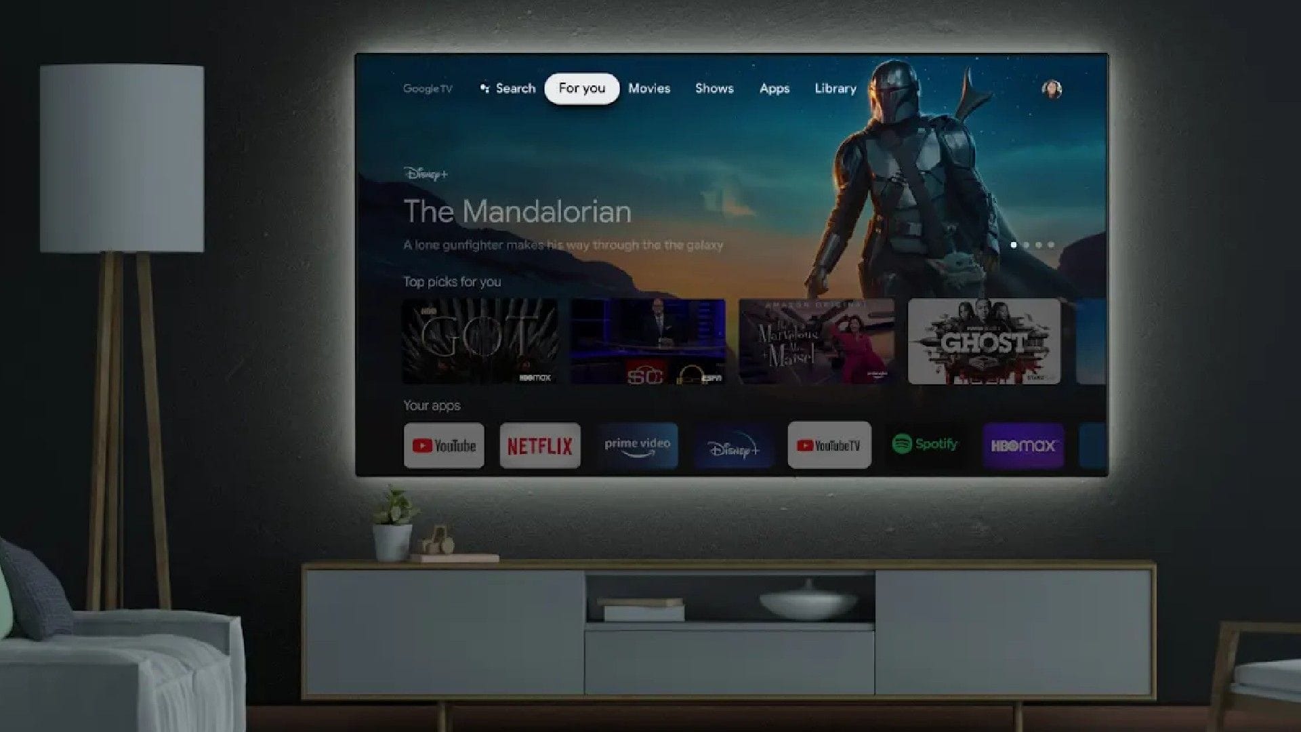Launch Prime Video app

(636, 445)
